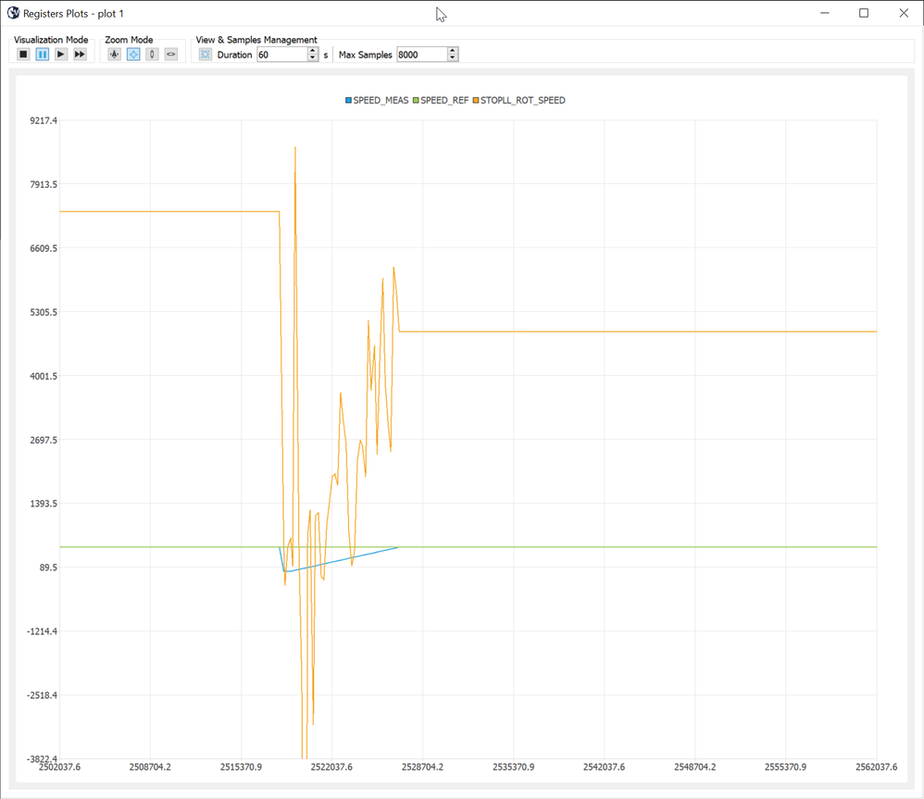
Task: Click the View & Samples Management label
Action: [256, 40]
